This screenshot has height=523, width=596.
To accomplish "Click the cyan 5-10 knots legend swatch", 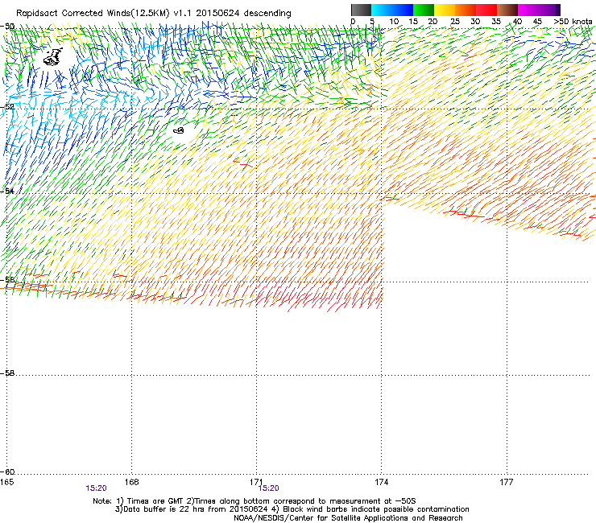I will coord(382,10).
